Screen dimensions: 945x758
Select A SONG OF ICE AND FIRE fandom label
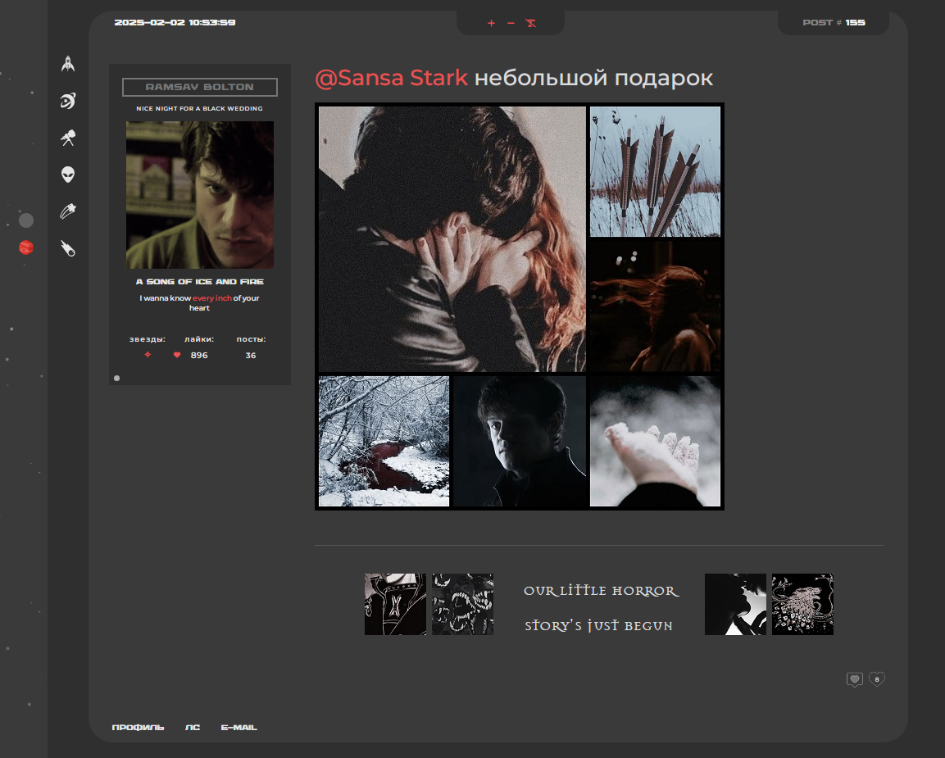(x=200, y=281)
